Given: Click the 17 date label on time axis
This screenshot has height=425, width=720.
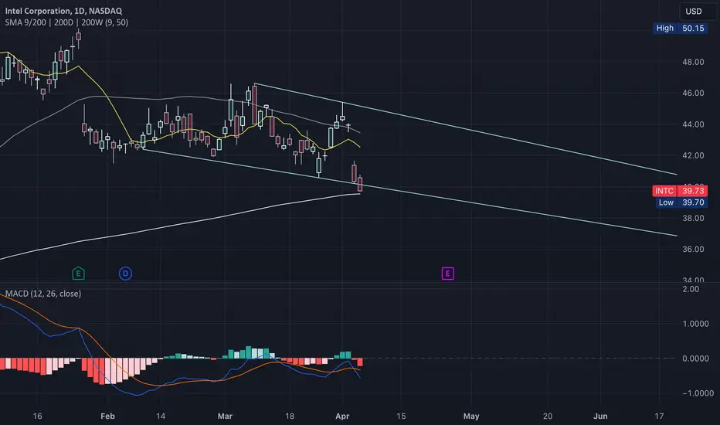Looking at the screenshot, I should click(x=659, y=416).
